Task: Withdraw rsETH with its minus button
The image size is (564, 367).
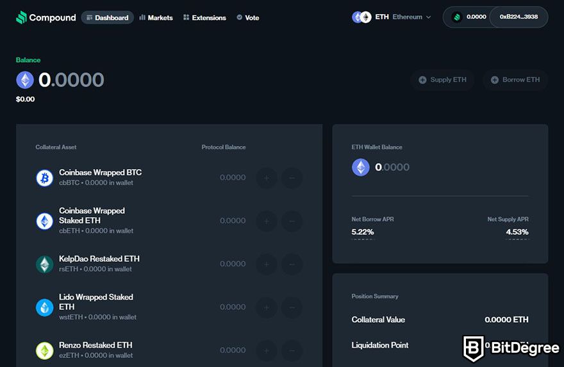Action: tap(292, 264)
